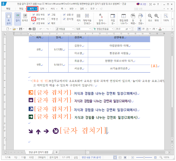The width and height of the screenshot is (176, 161).
Task: Toggle the 문단 부호 checkbox
Action: click(x=34, y=15)
